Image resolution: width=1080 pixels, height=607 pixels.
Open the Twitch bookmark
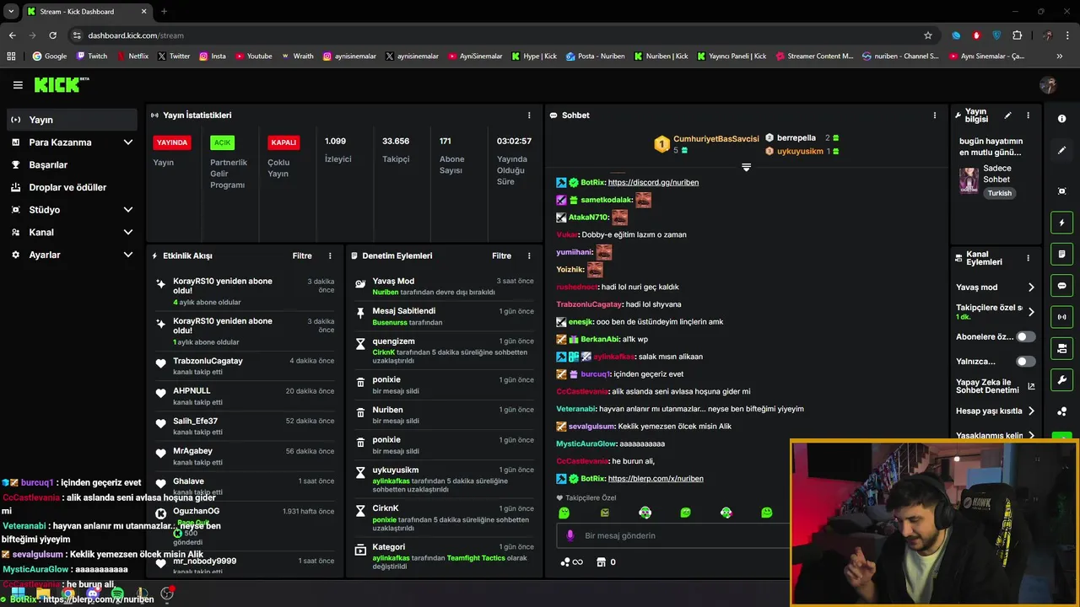(92, 56)
